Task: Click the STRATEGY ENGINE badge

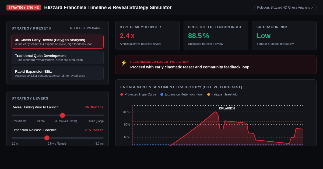Action: 24,8
